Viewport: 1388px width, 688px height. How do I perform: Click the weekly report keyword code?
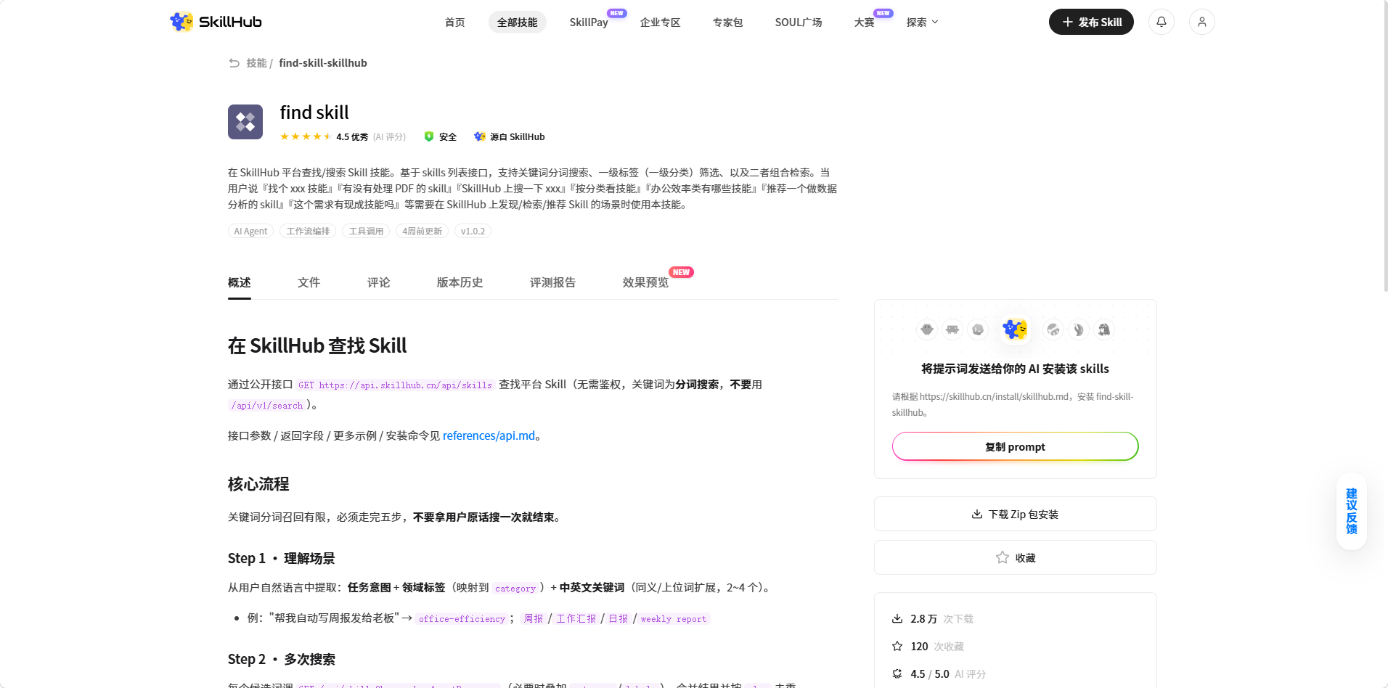673,619
